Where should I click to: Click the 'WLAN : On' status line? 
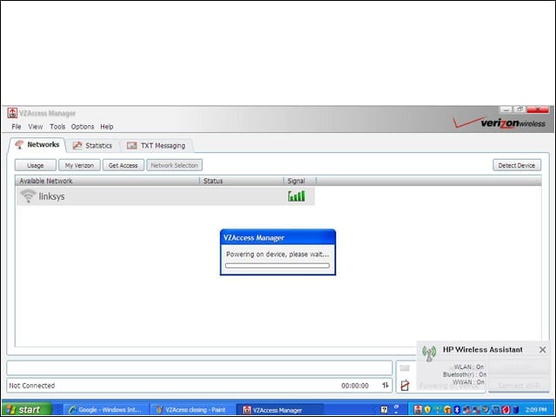[x=469, y=367]
